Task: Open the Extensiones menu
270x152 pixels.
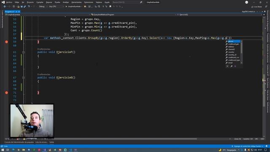Action: [x=89, y=2]
